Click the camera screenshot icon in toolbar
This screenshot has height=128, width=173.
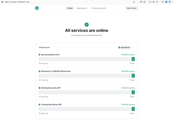[x=144, y=2]
